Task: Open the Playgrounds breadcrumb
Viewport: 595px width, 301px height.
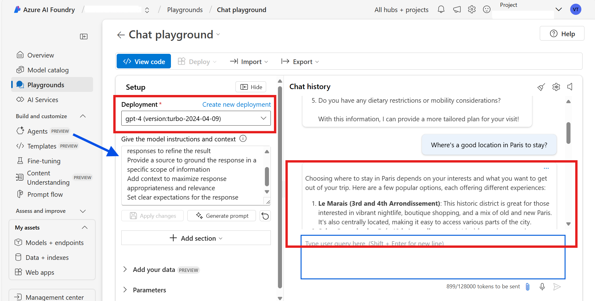Action: [x=185, y=10]
